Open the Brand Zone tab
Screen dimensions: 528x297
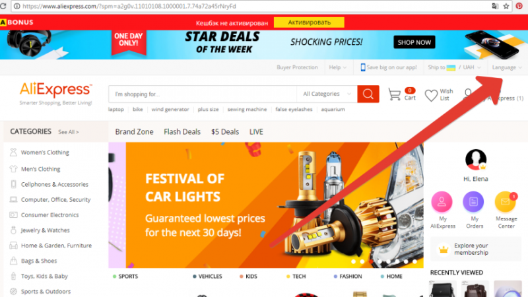coord(134,131)
